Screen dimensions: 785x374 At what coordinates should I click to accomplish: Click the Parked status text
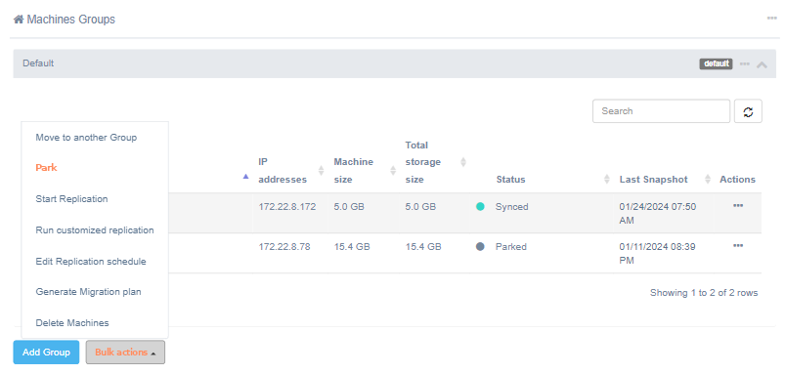click(511, 246)
